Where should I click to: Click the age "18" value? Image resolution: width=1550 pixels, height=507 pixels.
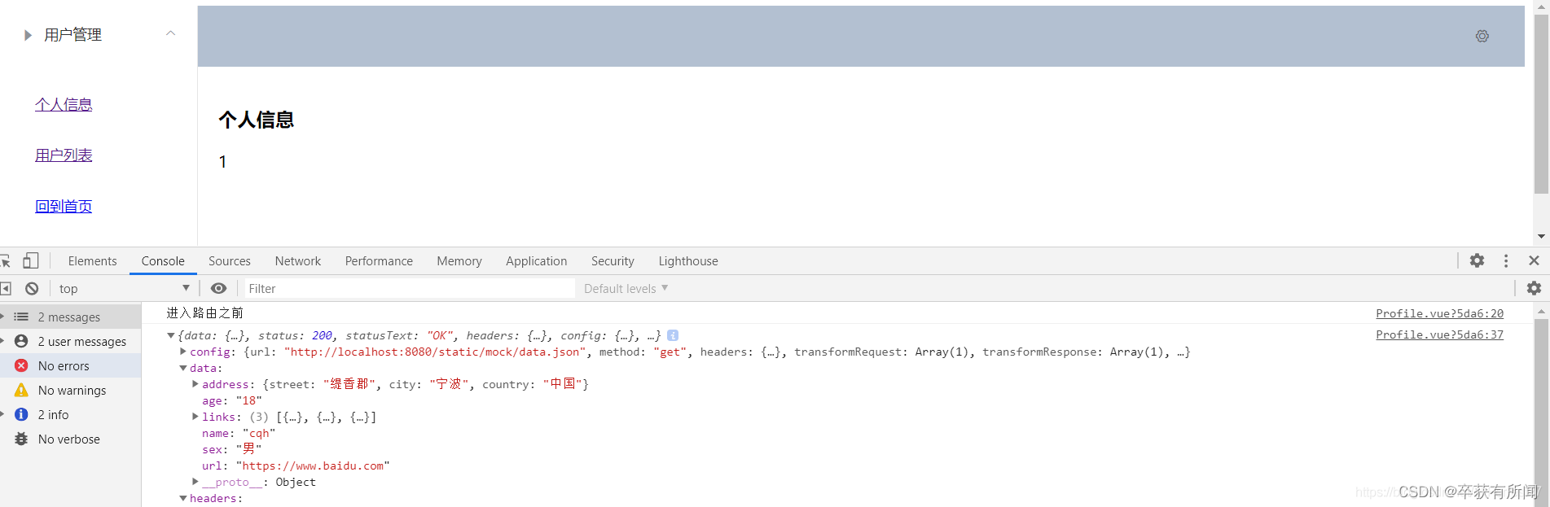tap(248, 400)
